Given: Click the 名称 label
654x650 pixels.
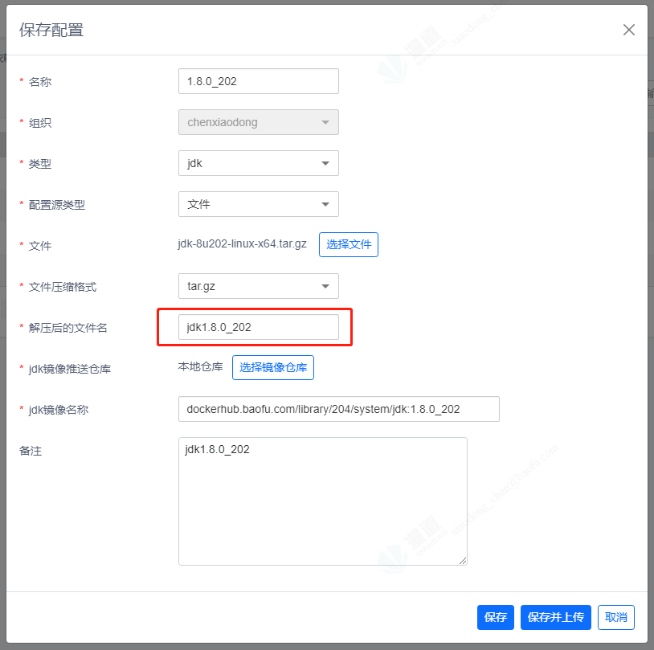Looking at the screenshot, I should [x=39, y=82].
